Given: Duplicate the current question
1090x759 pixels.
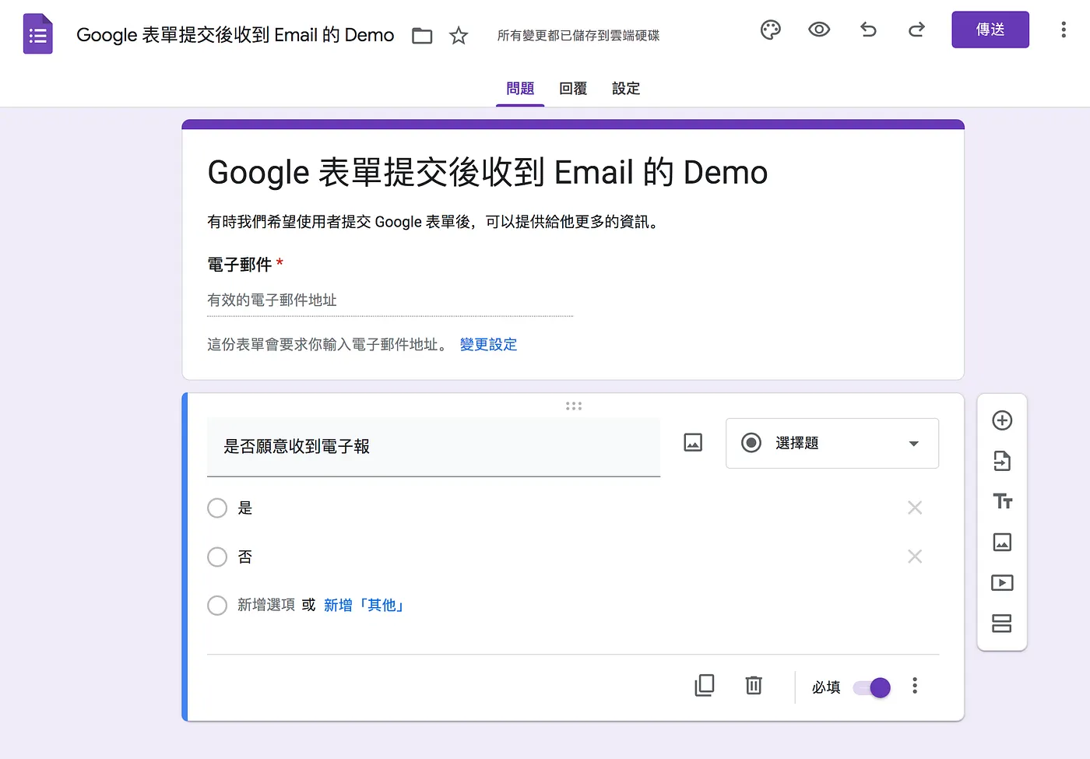Looking at the screenshot, I should (x=705, y=685).
